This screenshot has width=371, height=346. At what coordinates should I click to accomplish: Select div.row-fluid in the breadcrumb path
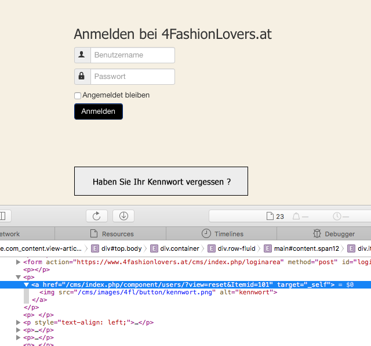pyautogui.click(x=237, y=248)
